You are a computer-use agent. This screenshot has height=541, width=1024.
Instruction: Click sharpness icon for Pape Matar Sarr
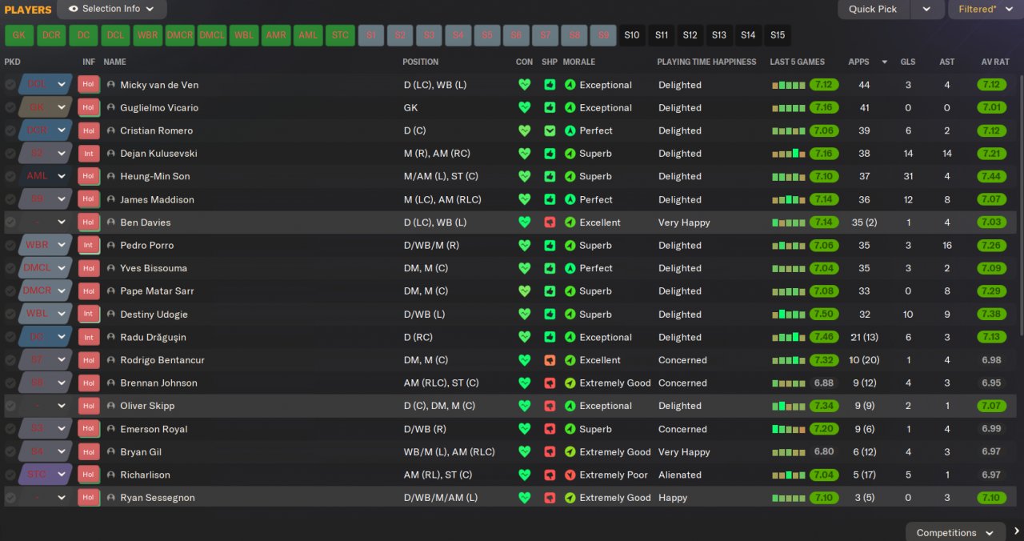(x=550, y=291)
